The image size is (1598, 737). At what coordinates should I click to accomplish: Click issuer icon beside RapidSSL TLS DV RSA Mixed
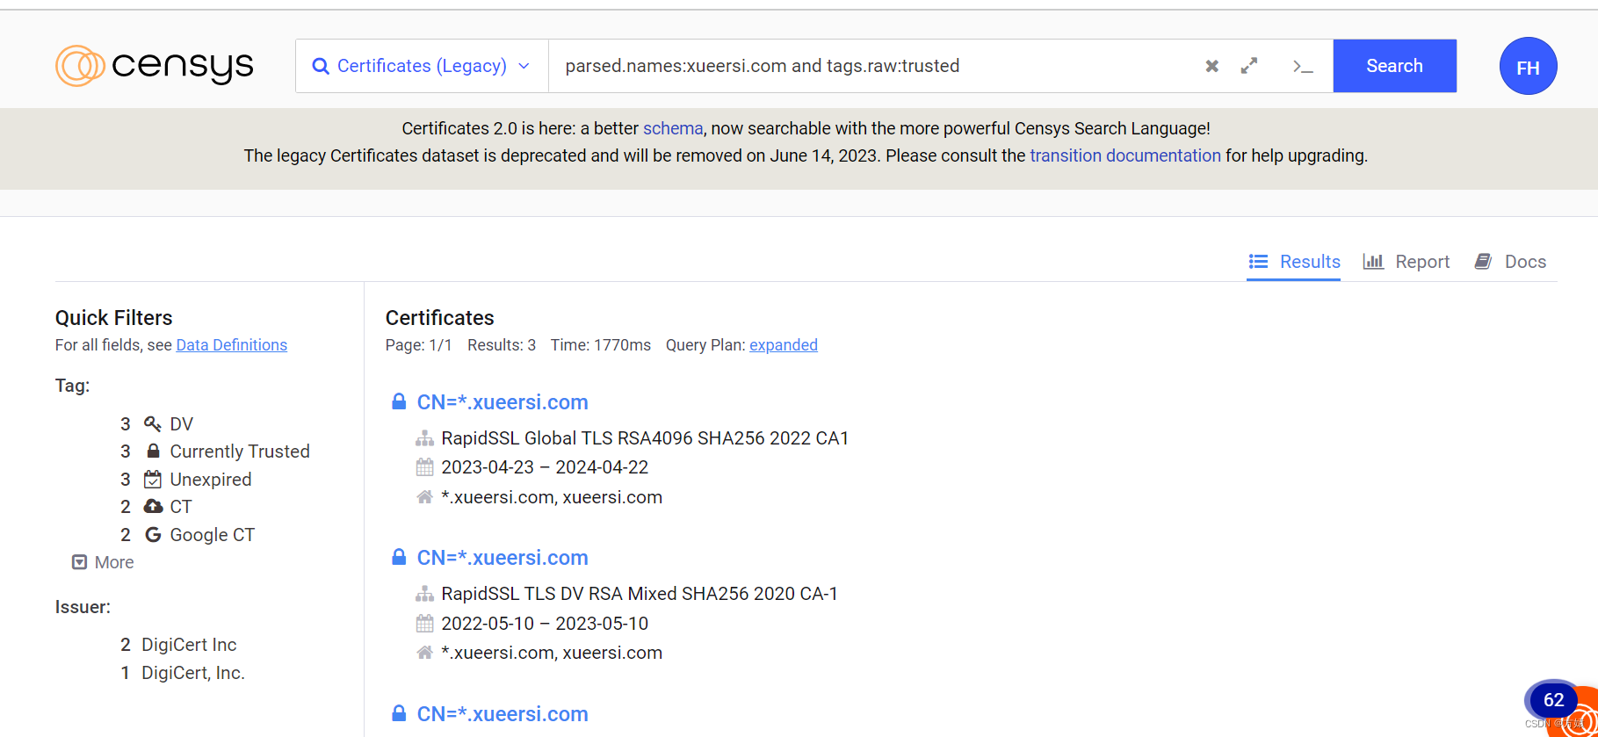pyautogui.click(x=424, y=594)
